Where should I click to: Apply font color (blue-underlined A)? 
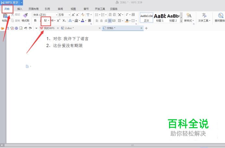point(83,21)
